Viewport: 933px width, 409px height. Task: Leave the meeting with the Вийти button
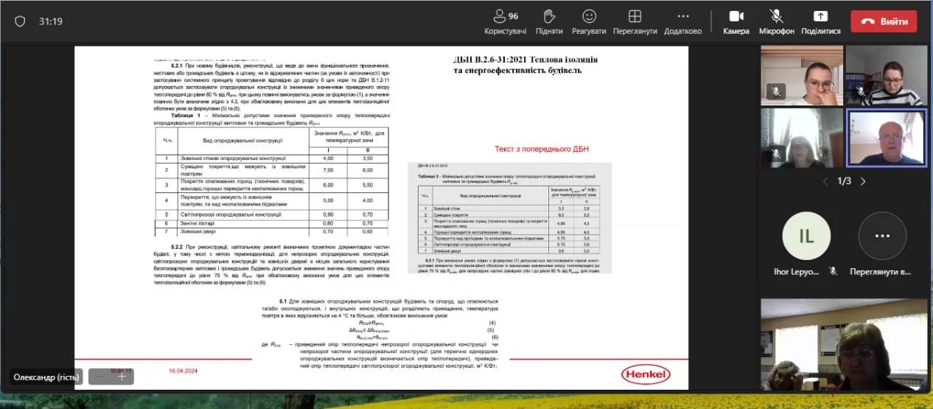884,21
